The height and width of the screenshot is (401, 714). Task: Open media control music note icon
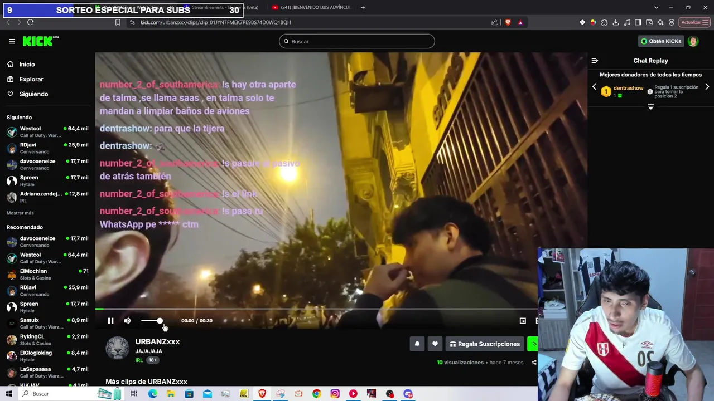[627, 22]
